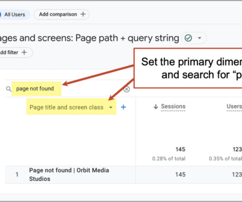This screenshot has width=242, height=202.
Task: Add a secondary dimension with blue plus
Action: pos(123,107)
